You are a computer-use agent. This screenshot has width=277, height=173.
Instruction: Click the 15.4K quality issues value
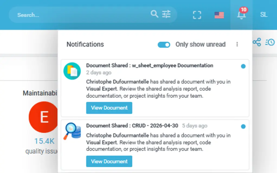tap(44, 141)
